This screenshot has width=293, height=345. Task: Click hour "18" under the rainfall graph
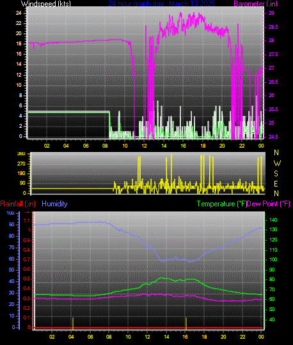(204, 337)
